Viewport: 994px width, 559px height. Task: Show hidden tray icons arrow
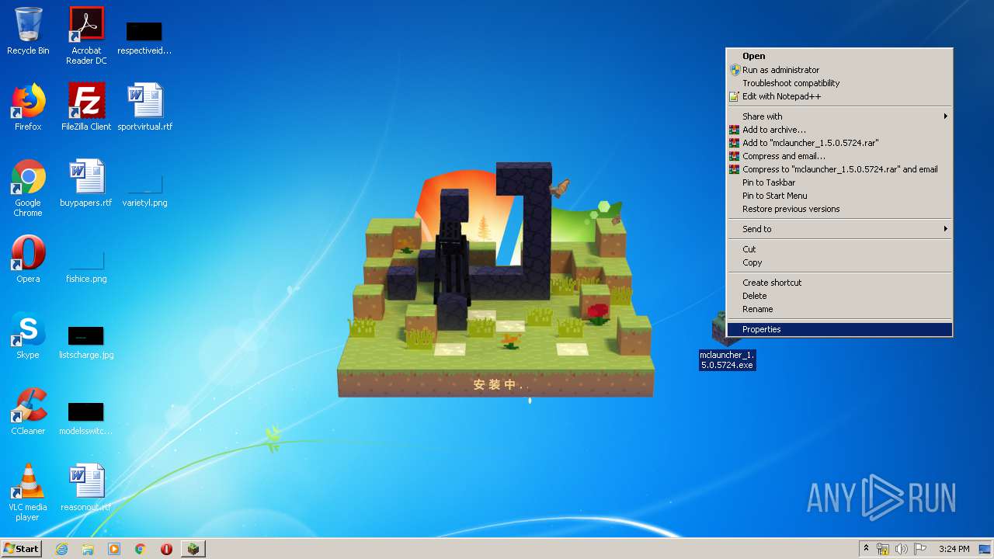tap(866, 549)
